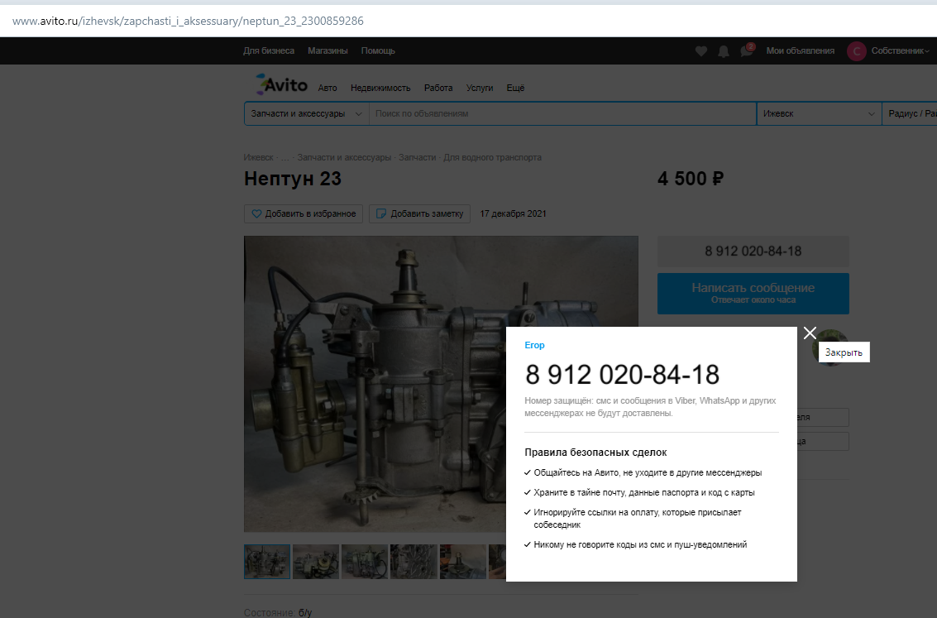Click the user avatar circle 'C'

[x=857, y=51]
